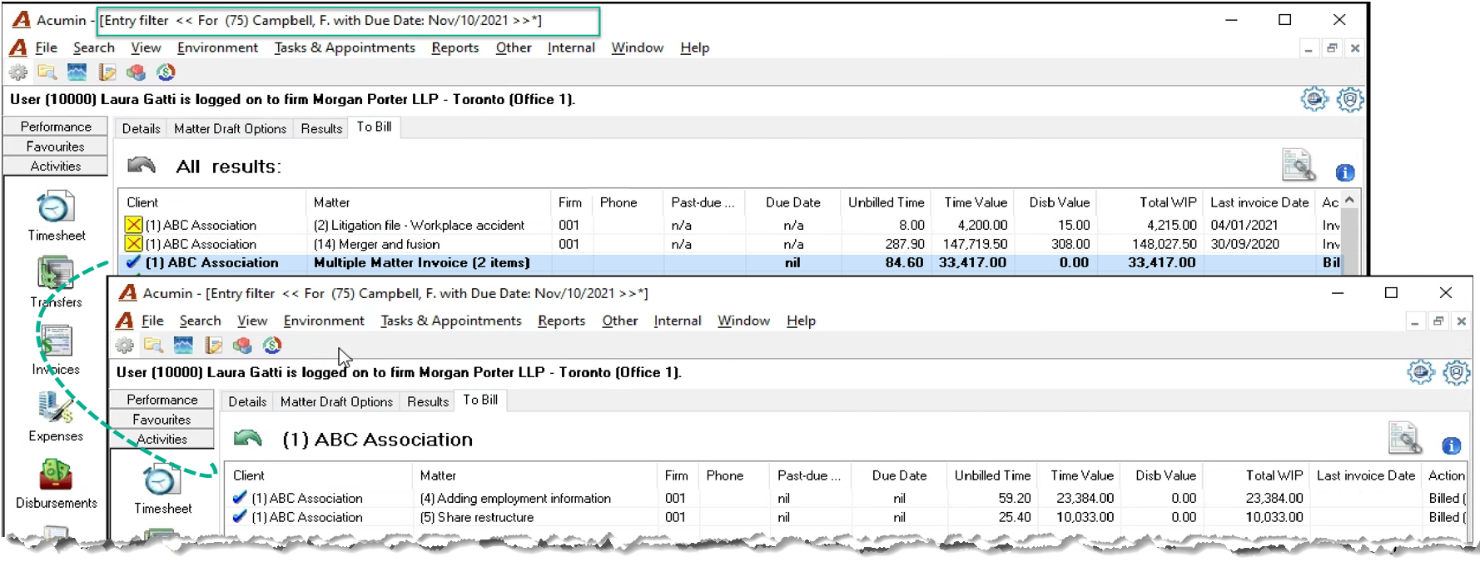Open the Tasks & Appointments menu in the front window
Image resolution: width=1480 pixels, height=562 pixels.
[451, 321]
